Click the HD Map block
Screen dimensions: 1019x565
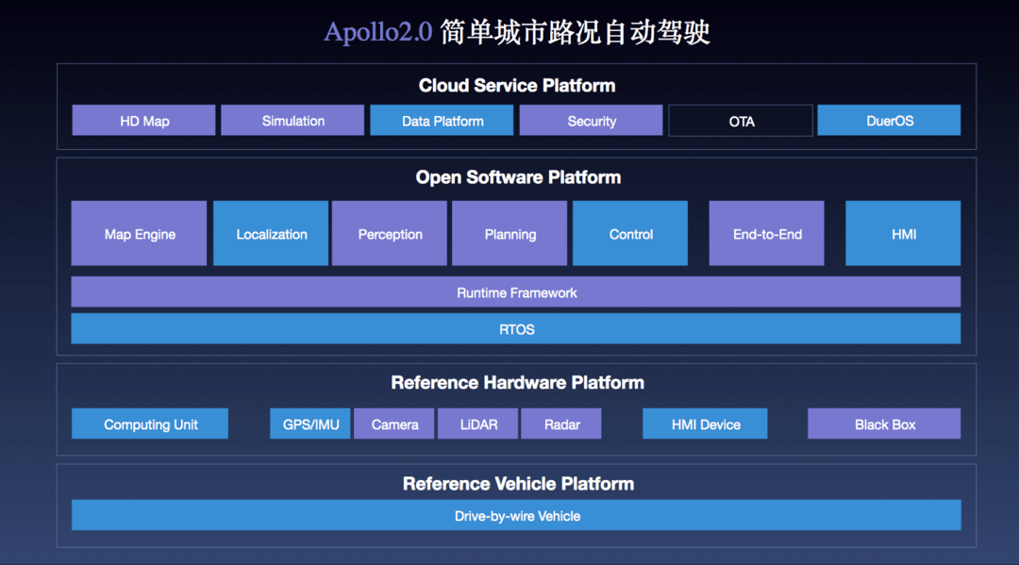click(x=143, y=120)
